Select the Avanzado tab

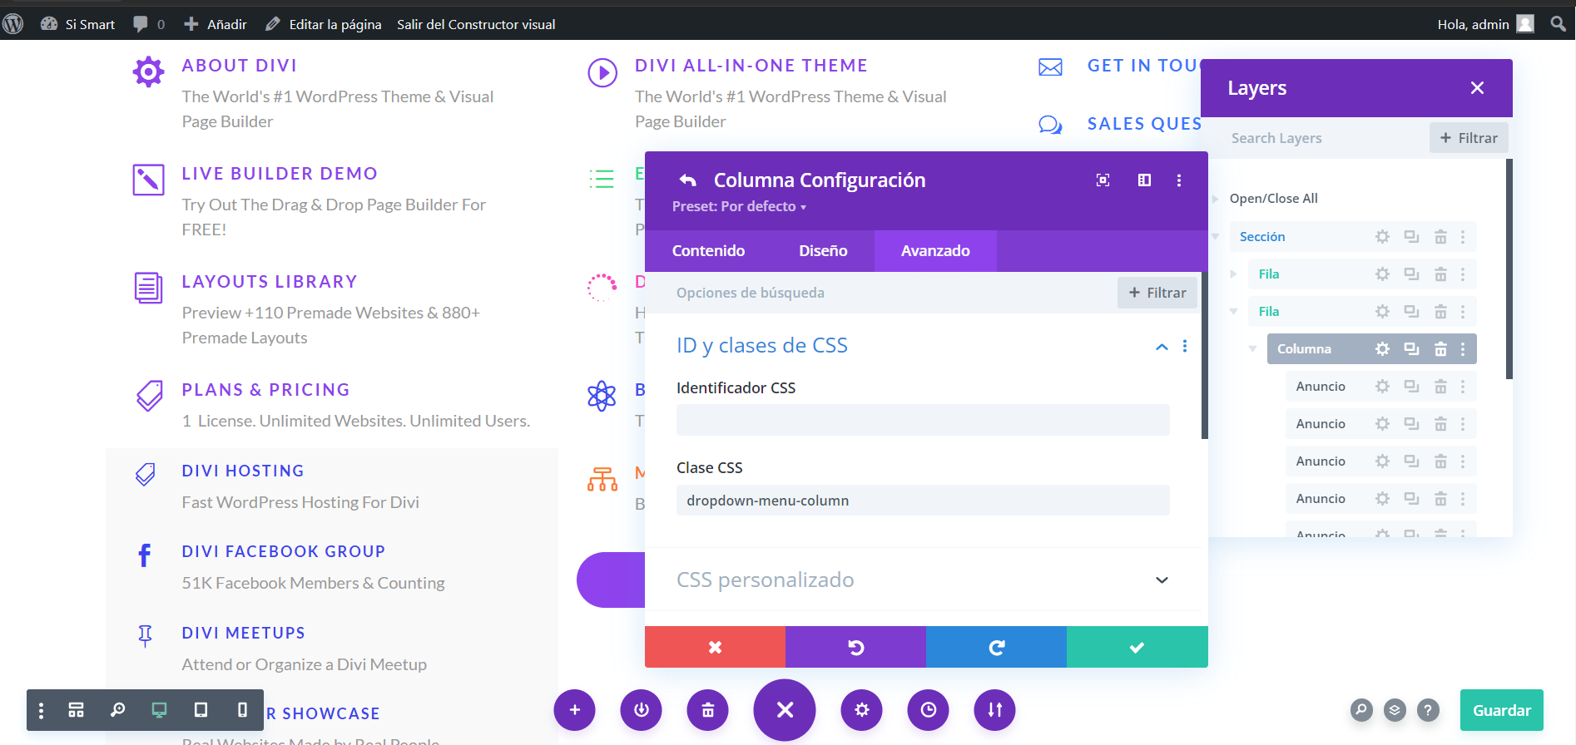(935, 251)
